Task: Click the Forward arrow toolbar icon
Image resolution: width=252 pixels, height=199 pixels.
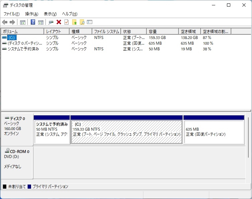Action: (12, 22)
